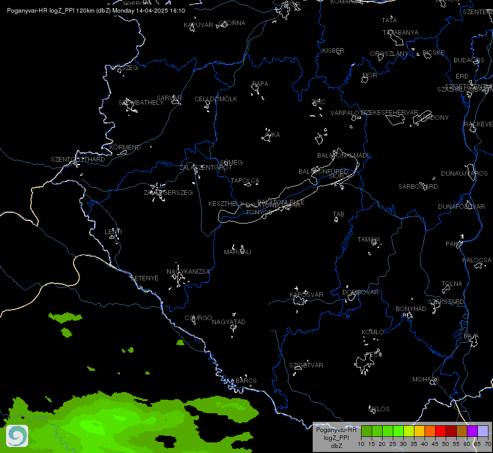Click the AJKA city label
Viewport: 493px width, 453px height.
[272, 135]
